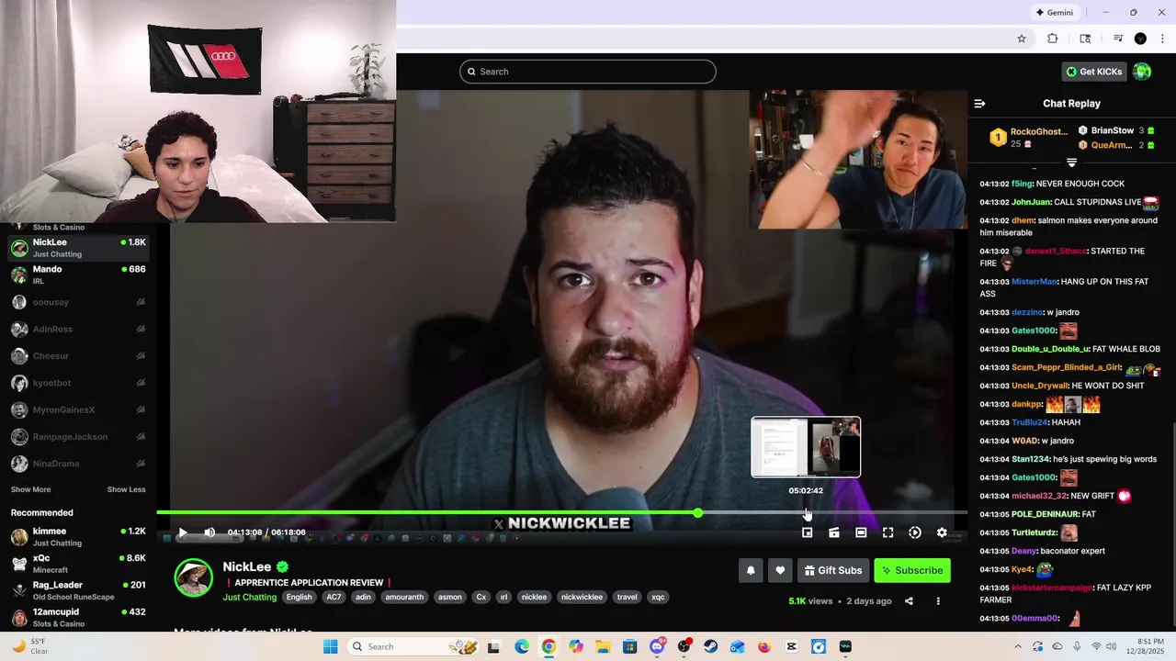Open Chrome extensions puzzle icon
This screenshot has height=661, width=1176.
pyautogui.click(x=1053, y=39)
